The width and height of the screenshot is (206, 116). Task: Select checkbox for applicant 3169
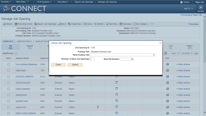pos(9,64)
